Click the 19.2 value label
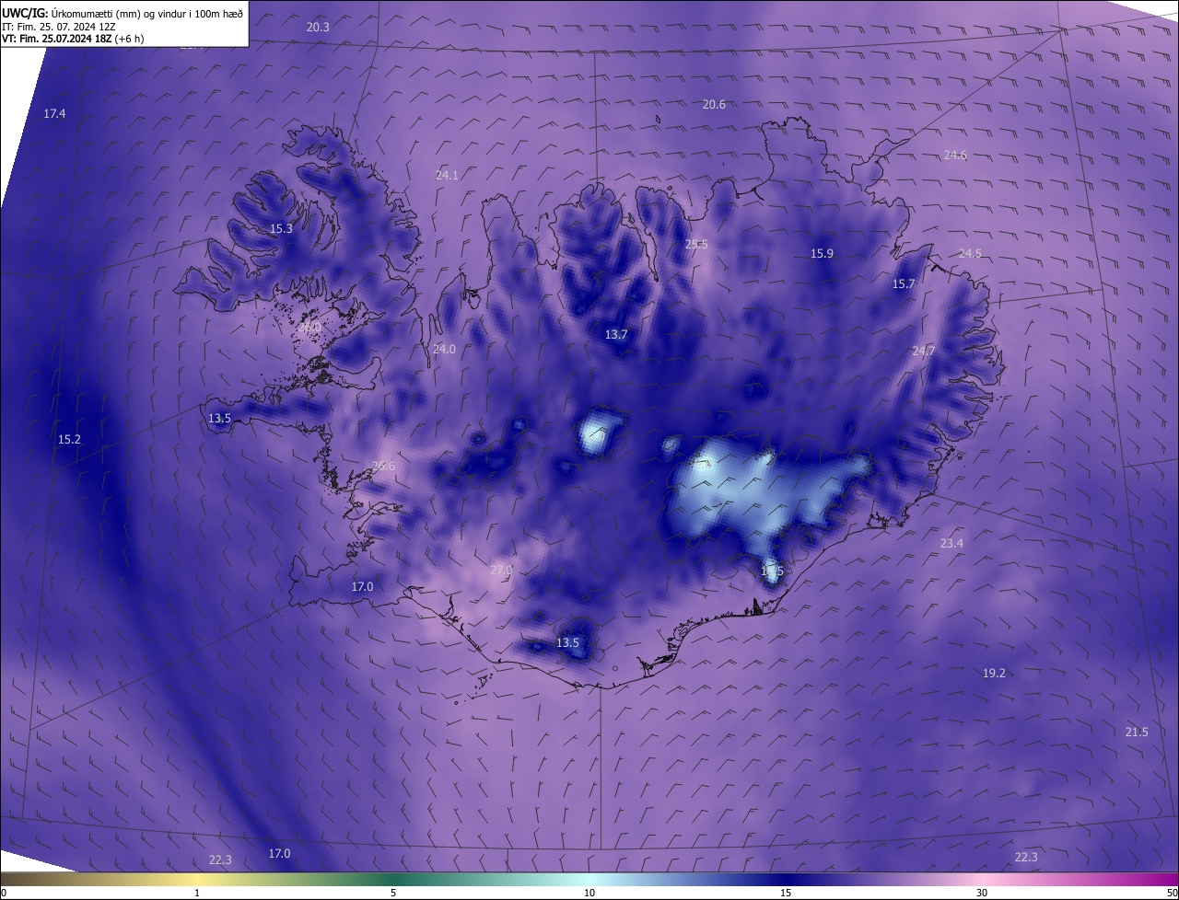Image resolution: width=1179 pixels, height=900 pixels. tap(994, 674)
